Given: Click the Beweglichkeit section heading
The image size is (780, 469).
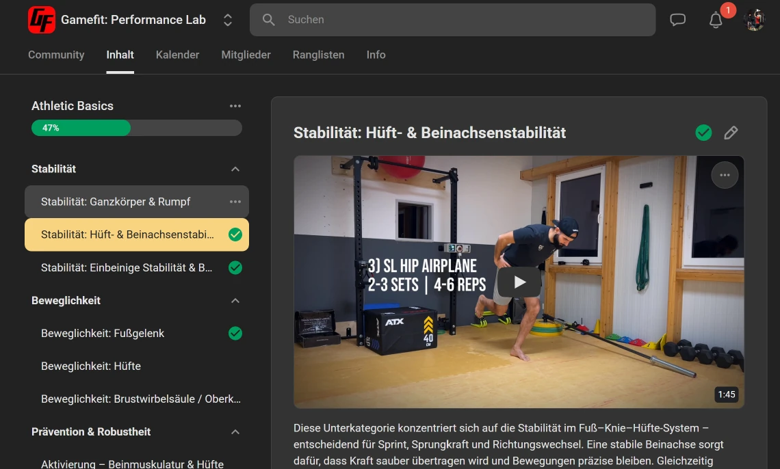Looking at the screenshot, I should 66,301.
